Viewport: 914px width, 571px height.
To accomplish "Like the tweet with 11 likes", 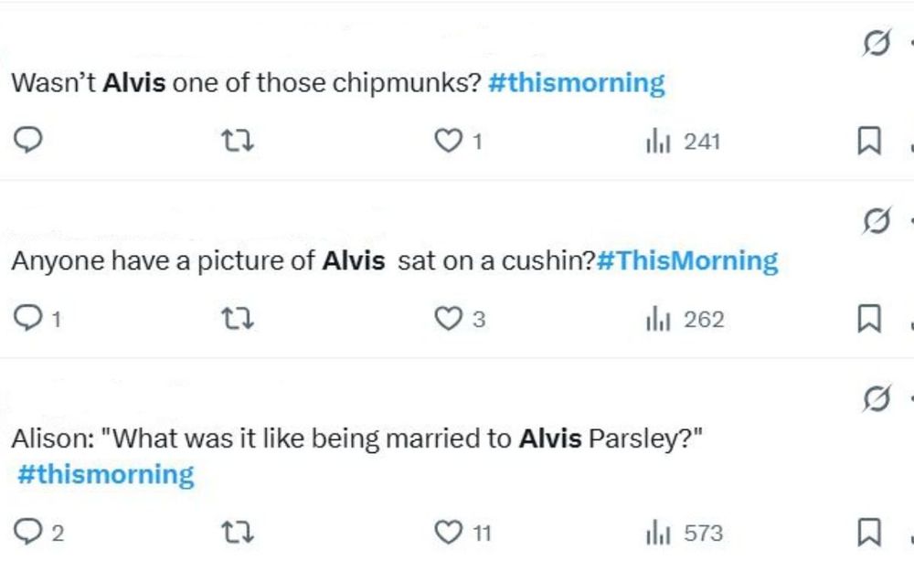I will click(x=447, y=533).
